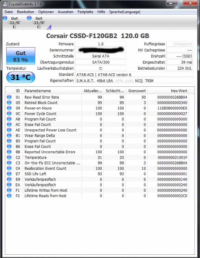Click the Parametername column header
This screenshot has width=200, height=258.
click(52, 91)
